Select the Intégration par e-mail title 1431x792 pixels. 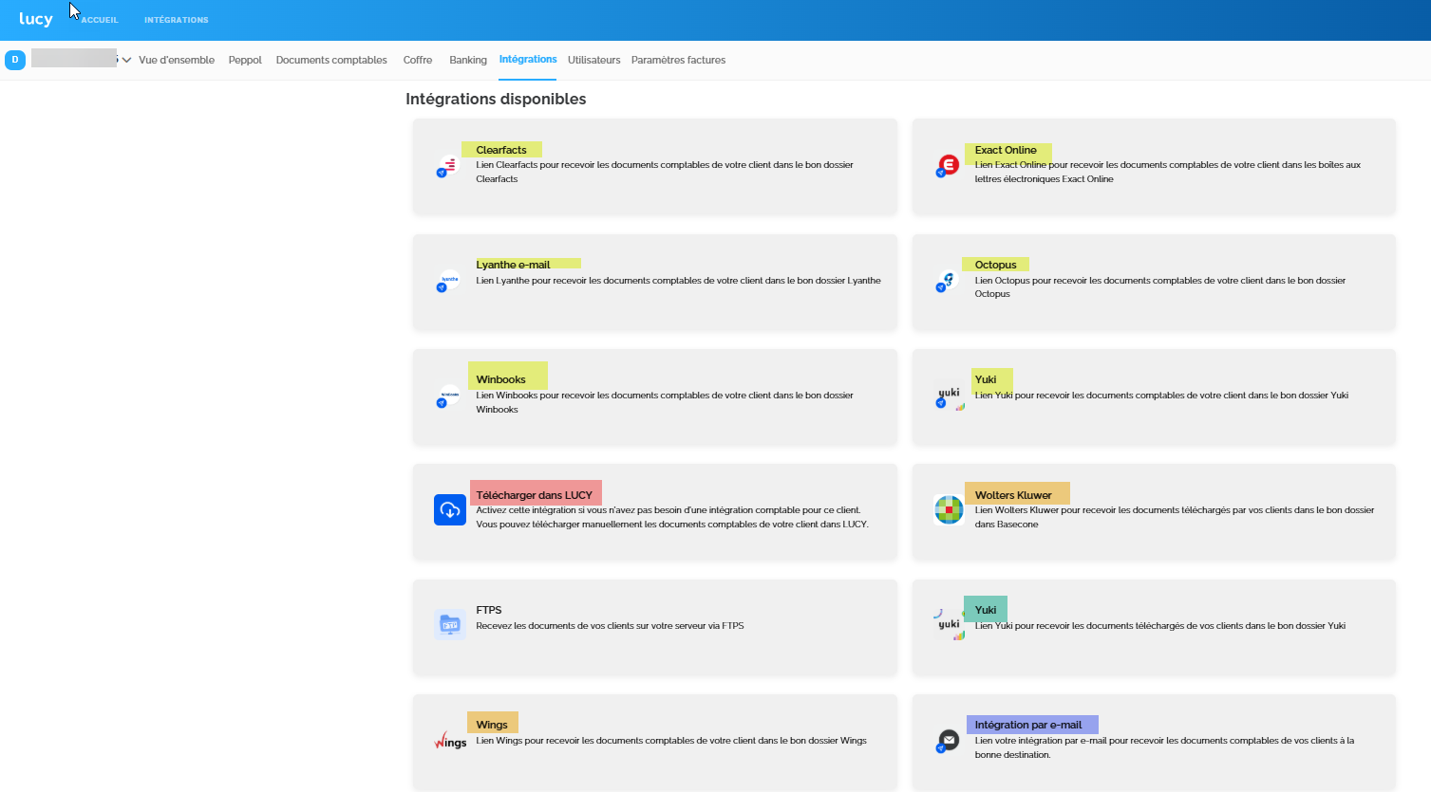(1028, 725)
